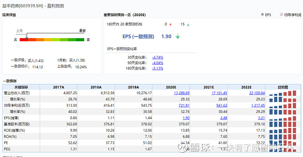Click the ROE trend mini chart

(283, 131)
